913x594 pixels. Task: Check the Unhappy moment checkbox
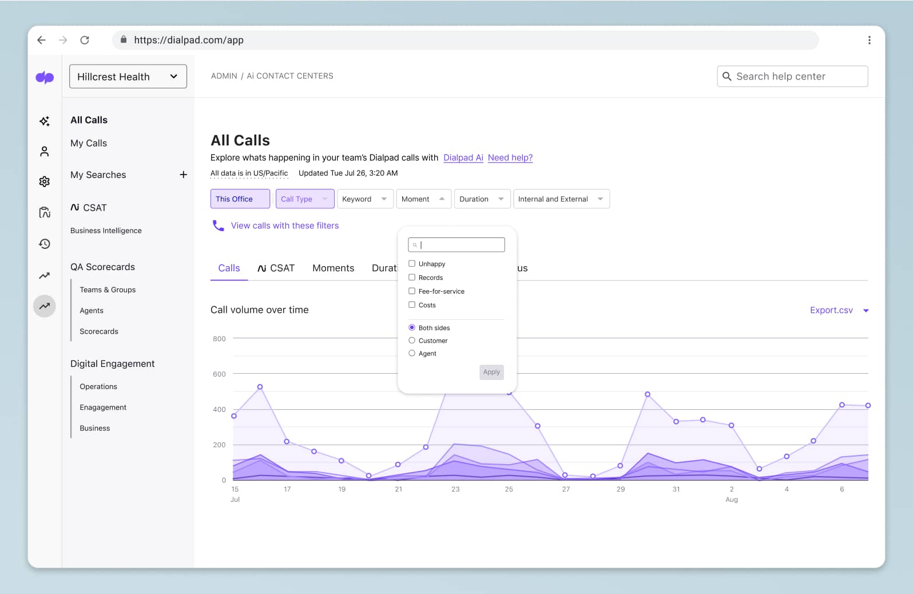412,264
